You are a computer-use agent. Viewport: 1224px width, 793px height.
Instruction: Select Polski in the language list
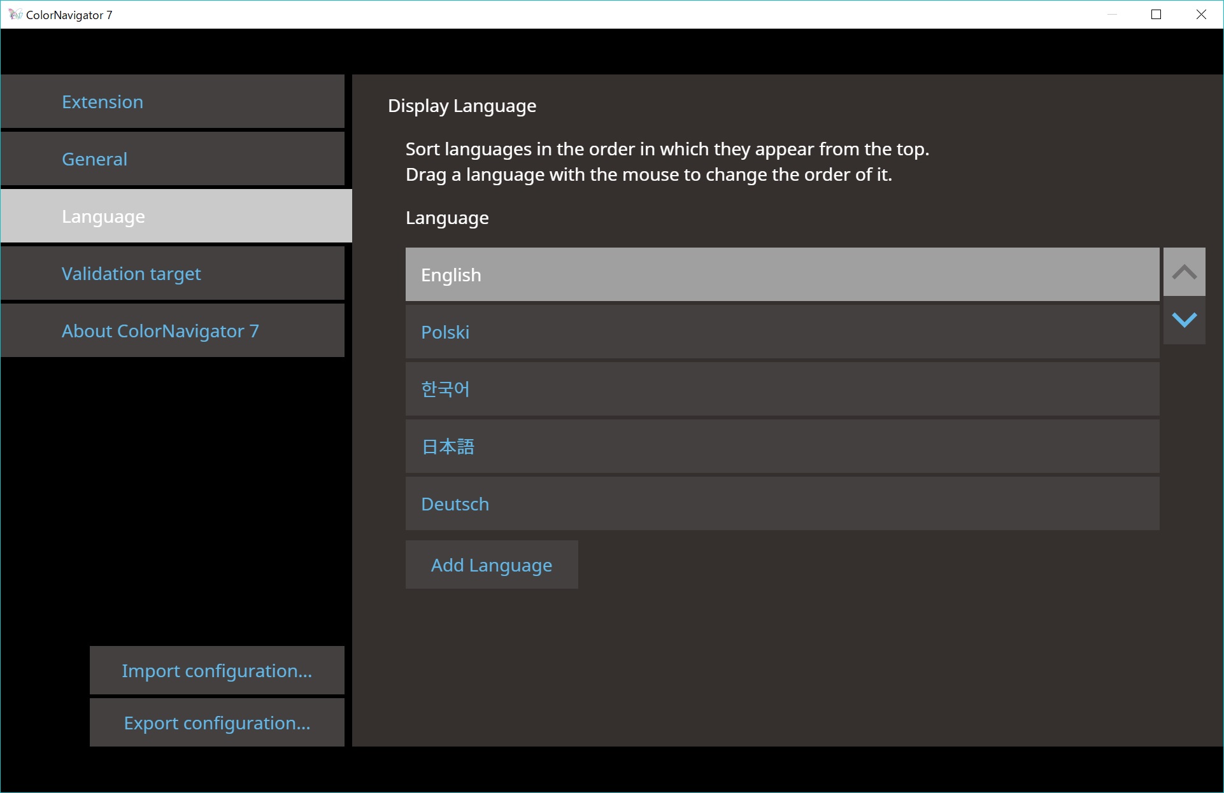pyautogui.click(x=782, y=332)
